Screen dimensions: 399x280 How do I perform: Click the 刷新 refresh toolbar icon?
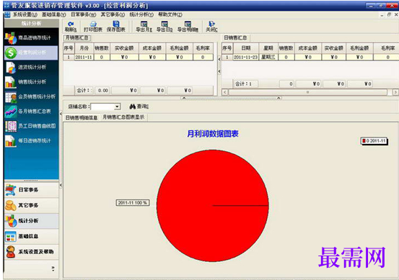[x=71, y=27]
